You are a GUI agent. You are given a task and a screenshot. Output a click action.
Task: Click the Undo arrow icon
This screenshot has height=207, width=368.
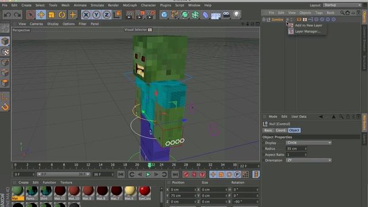[x=7, y=15]
